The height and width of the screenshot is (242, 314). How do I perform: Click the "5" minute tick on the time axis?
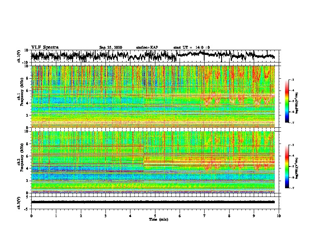tap(155, 216)
